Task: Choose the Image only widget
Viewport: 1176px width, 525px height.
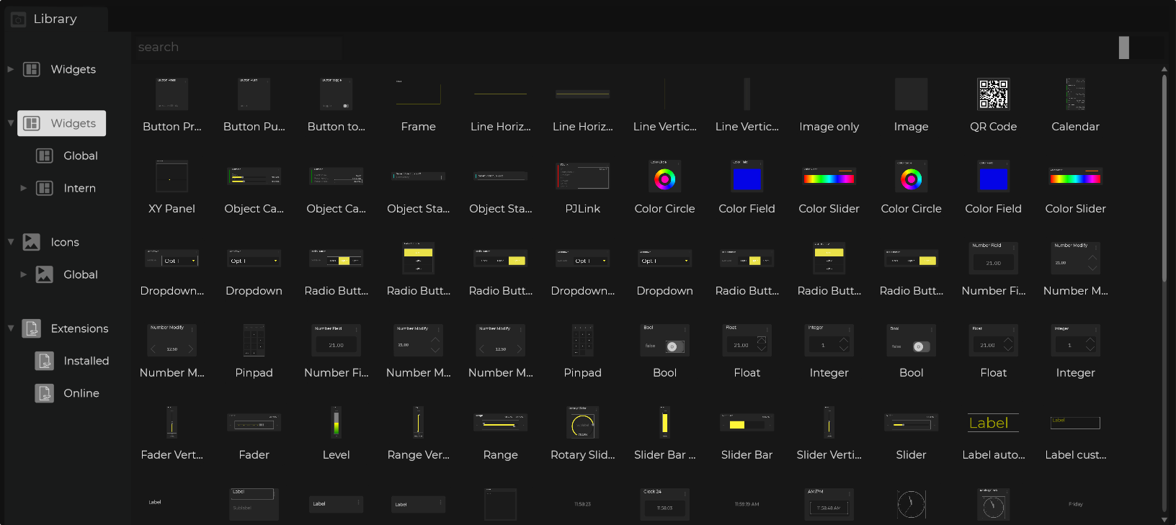Action: click(x=829, y=105)
